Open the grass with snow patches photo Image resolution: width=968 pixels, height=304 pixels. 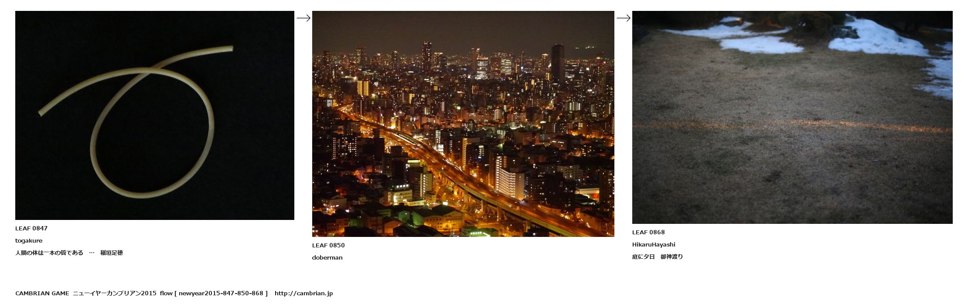792,117
